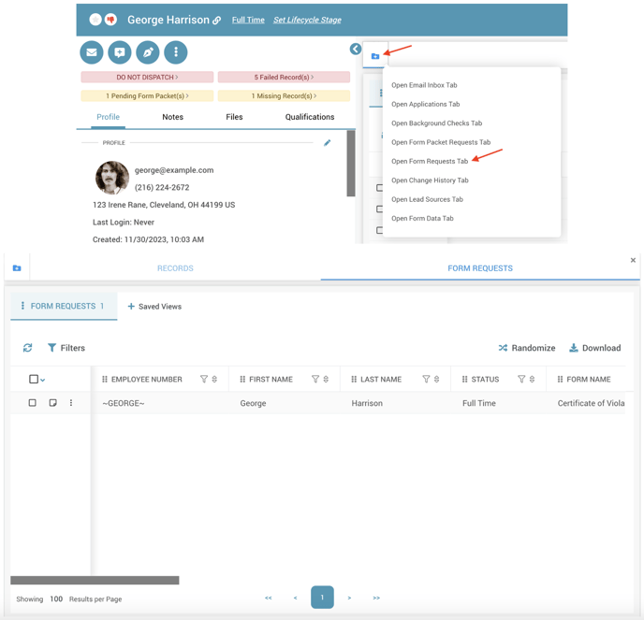Expand DO NOT DISPATCH alert

click(147, 77)
